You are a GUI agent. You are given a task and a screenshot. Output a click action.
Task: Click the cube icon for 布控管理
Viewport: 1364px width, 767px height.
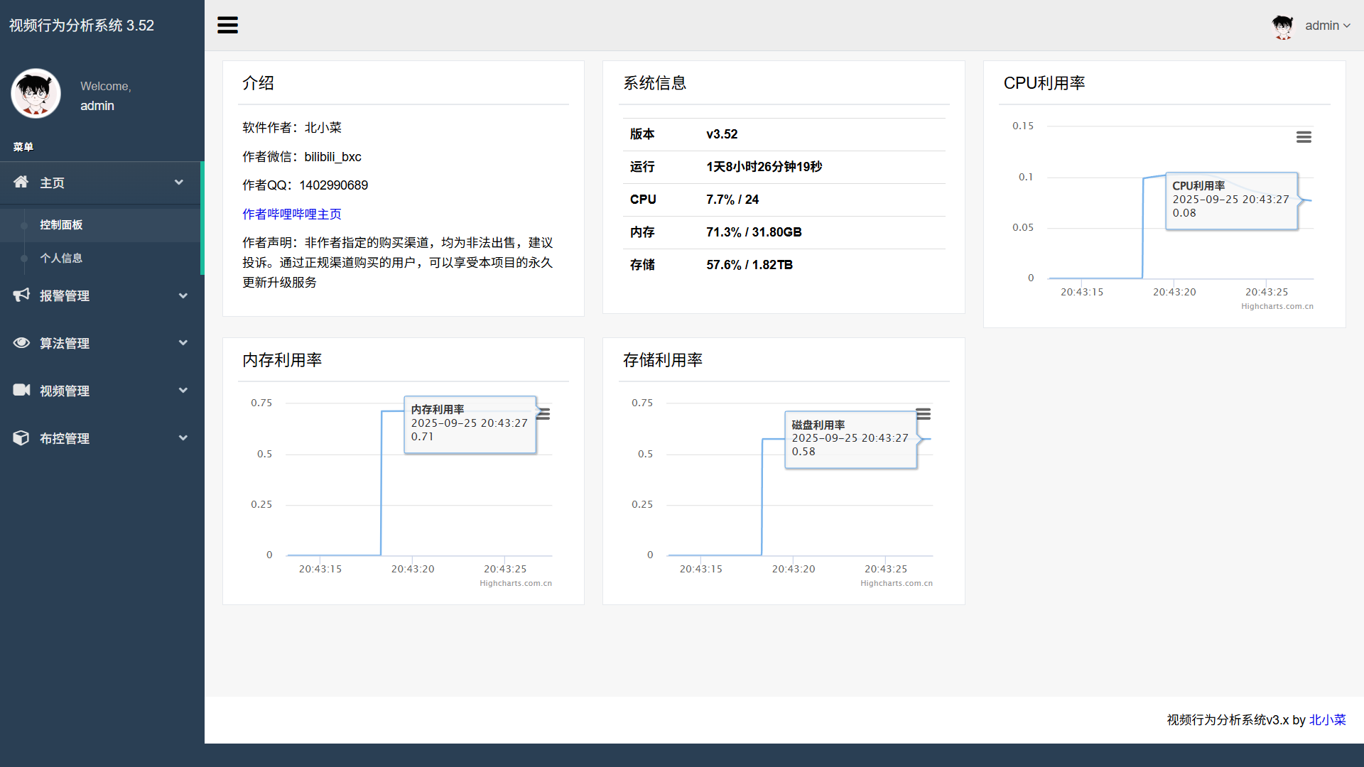21,437
